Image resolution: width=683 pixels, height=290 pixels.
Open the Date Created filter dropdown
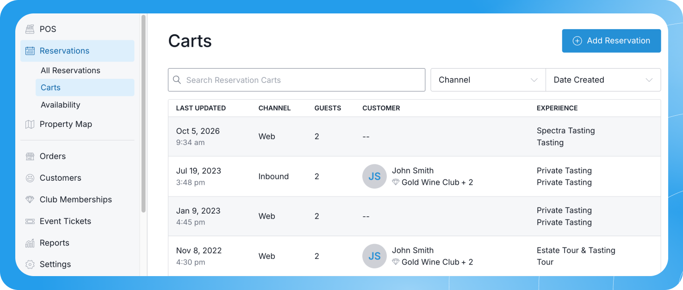(x=603, y=80)
